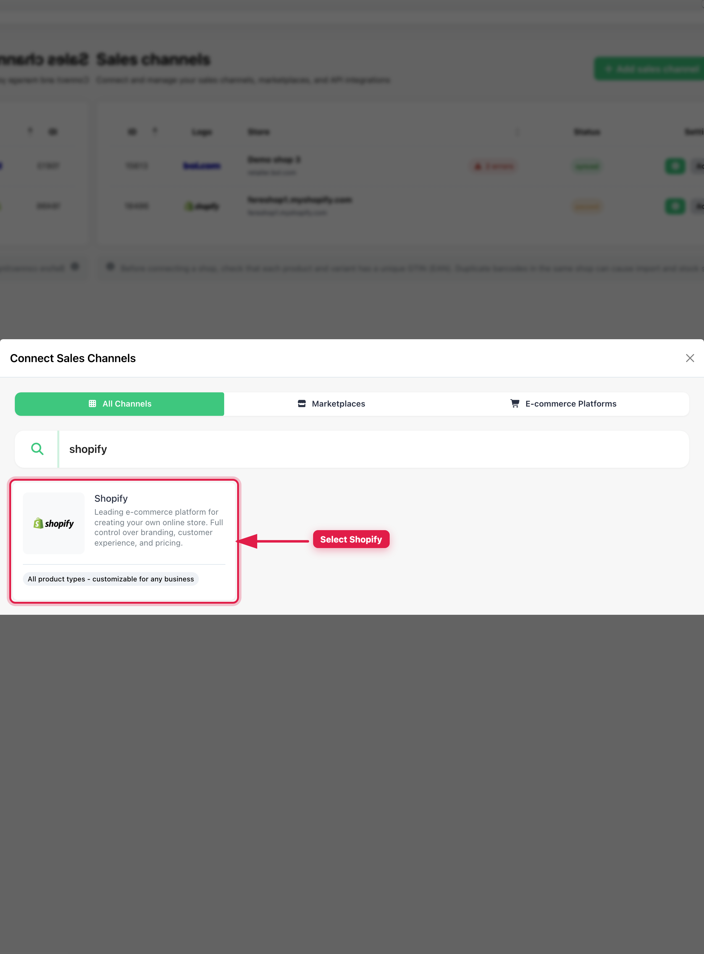The height and width of the screenshot is (954, 704).
Task: Select the Shopify channel card
Action: pos(124,541)
